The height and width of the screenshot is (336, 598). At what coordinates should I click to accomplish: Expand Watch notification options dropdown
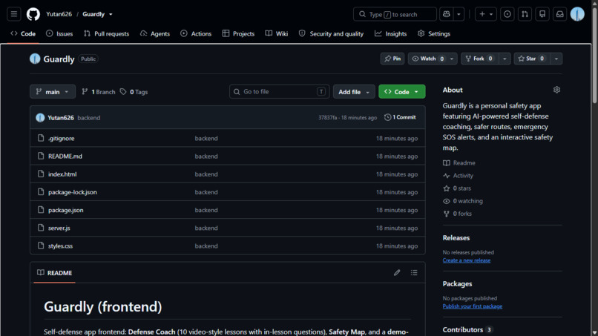click(452, 59)
